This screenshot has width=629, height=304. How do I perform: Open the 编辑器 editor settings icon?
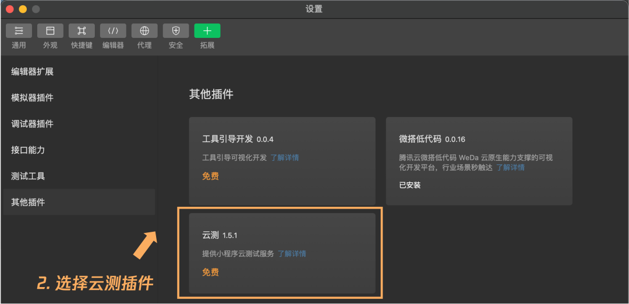coord(113,31)
